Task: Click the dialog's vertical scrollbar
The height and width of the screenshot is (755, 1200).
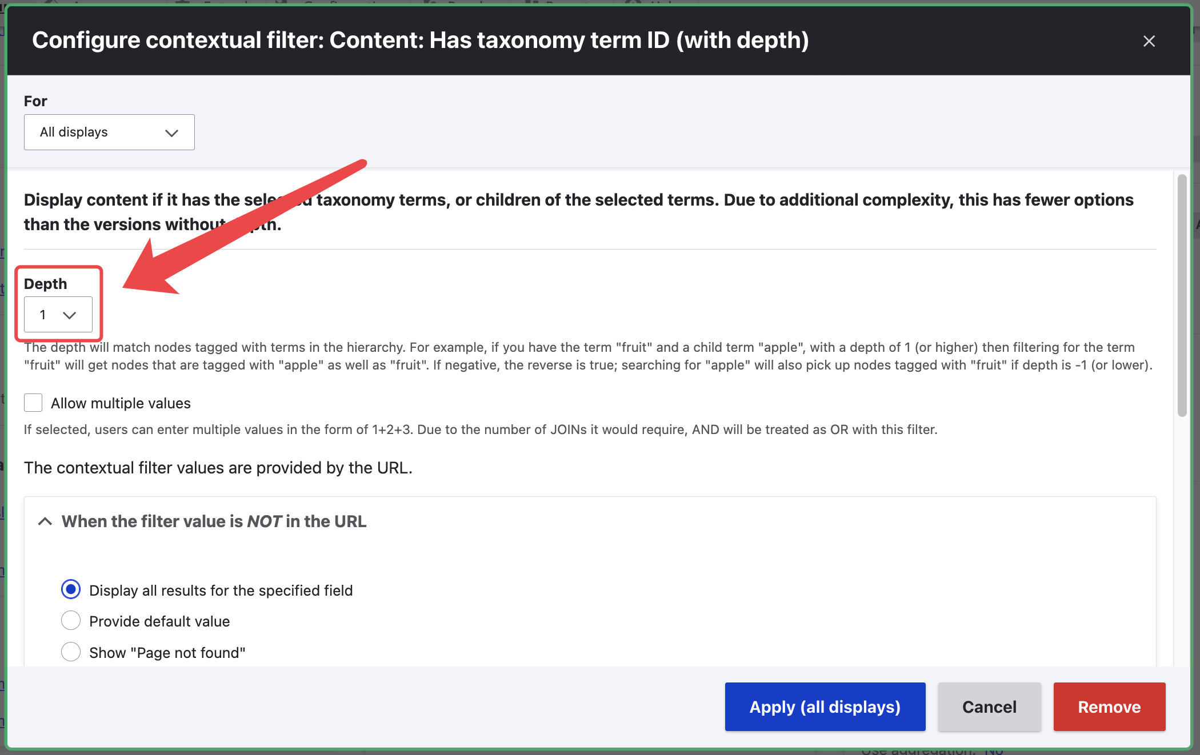Action: click(x=1182, y=297)
